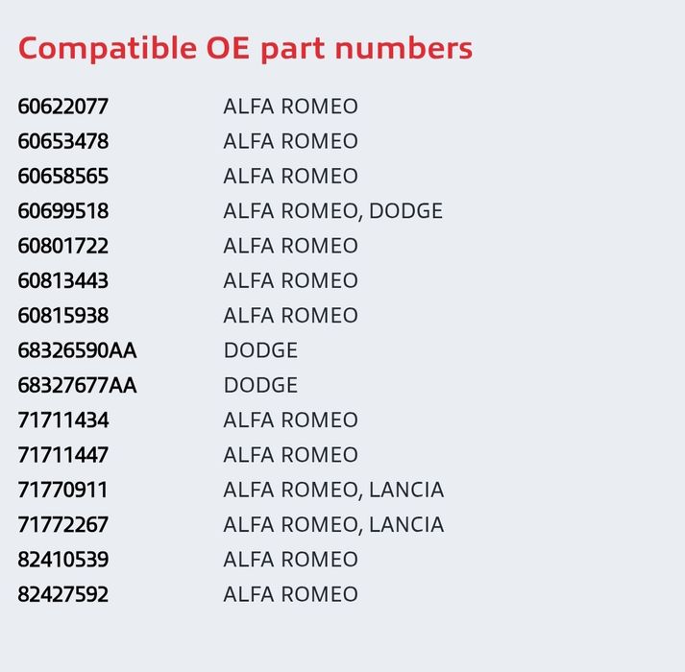Select part number 71711434
Image resolution: width=685 pixels, height=672 pixels.
pos(62,420)
